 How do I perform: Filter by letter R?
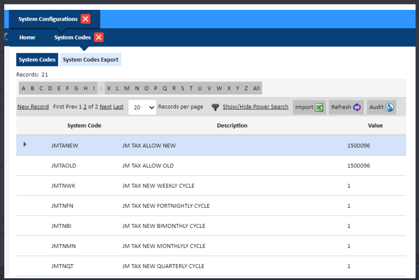[x=174, y=88]
